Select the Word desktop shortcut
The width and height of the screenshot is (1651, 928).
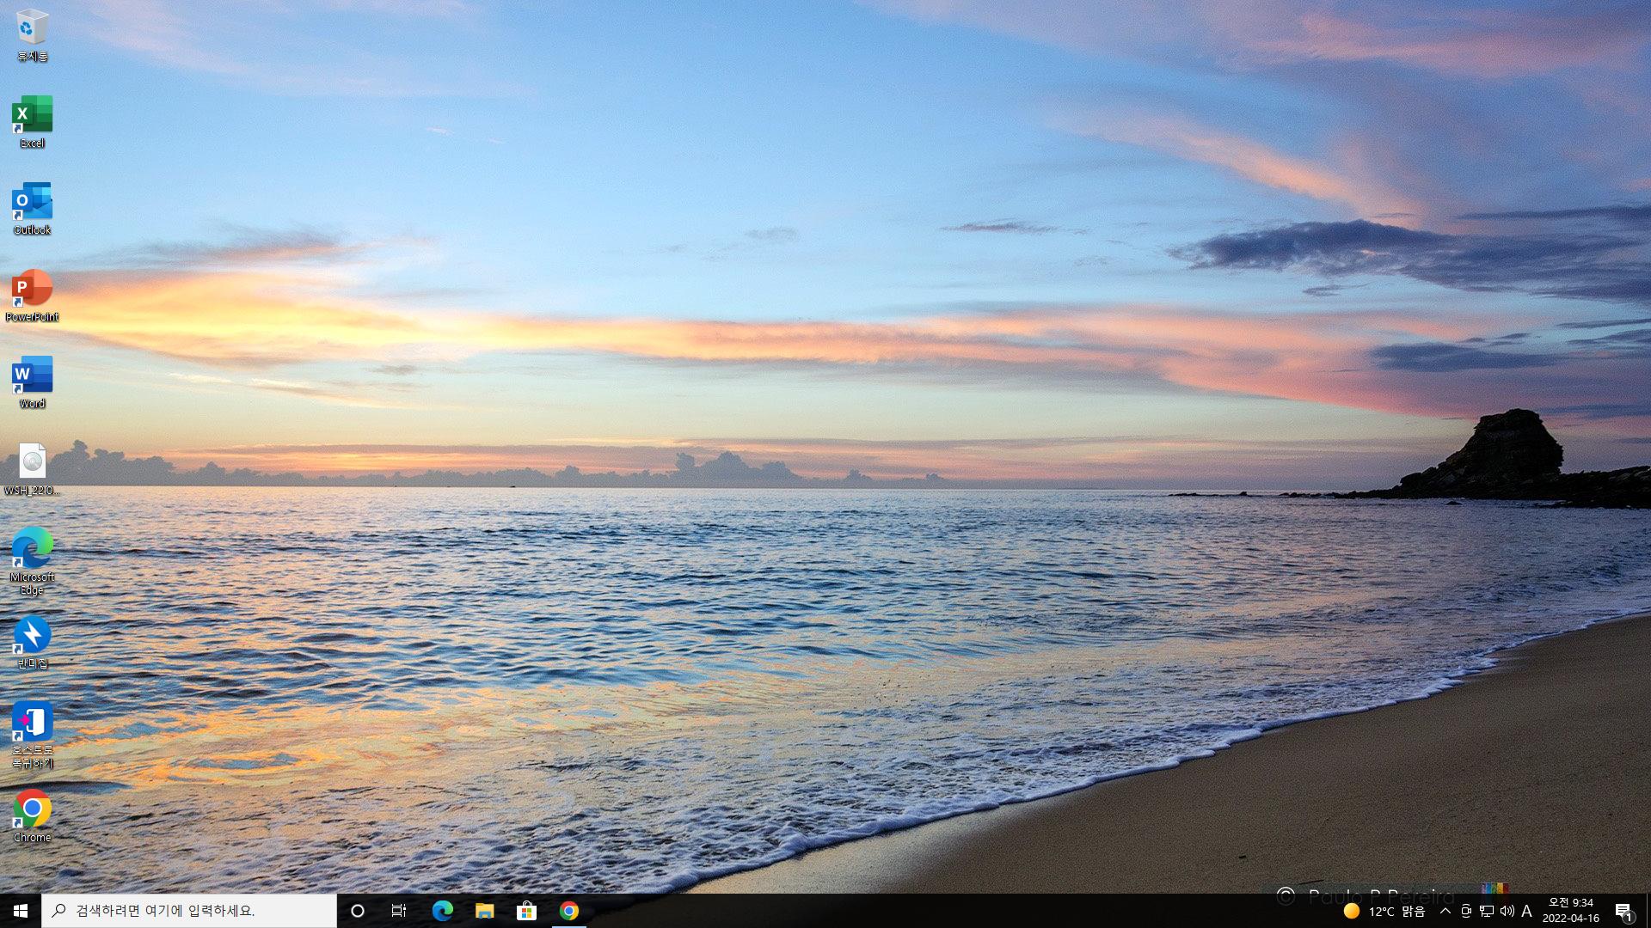pyautogui.click(x=32, y=382)
